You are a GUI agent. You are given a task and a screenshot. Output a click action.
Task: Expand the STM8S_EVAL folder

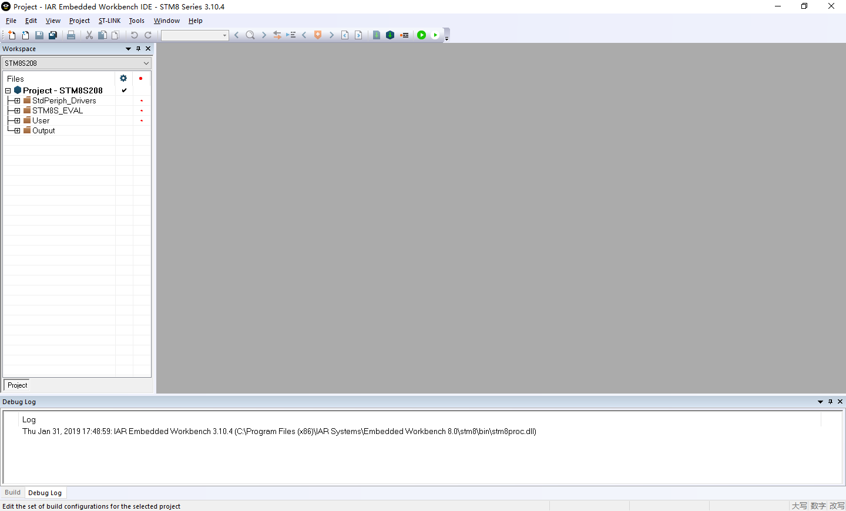(17, 110)
